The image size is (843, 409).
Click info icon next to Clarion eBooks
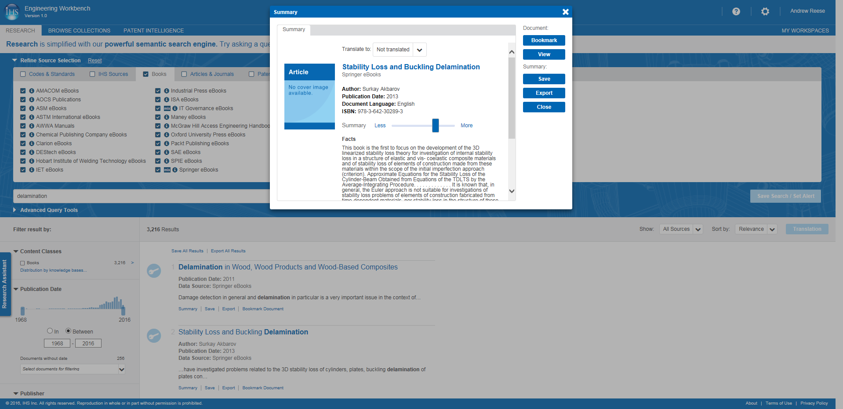pyautogui.click(x=32, y=144)
